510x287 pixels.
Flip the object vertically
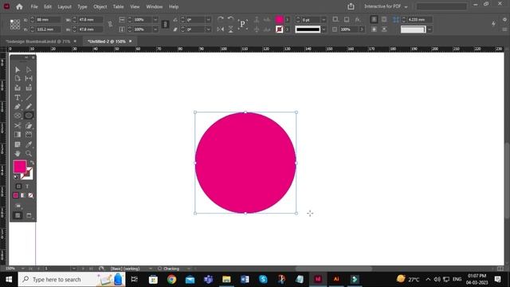pyautogui.click(x=230, y=29)
